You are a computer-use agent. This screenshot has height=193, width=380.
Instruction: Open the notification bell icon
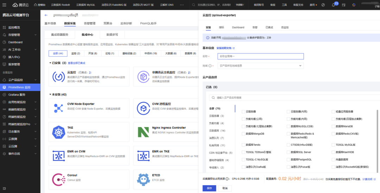pyautogui.click(x=333, y=5)
